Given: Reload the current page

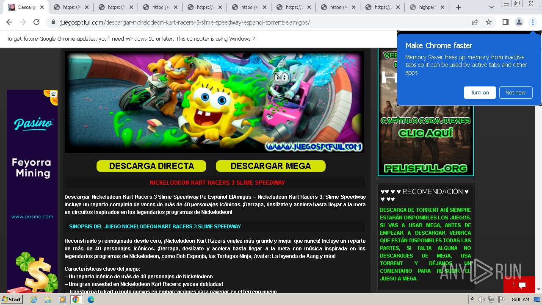Looking at the screenshot, I should [36, 22].
